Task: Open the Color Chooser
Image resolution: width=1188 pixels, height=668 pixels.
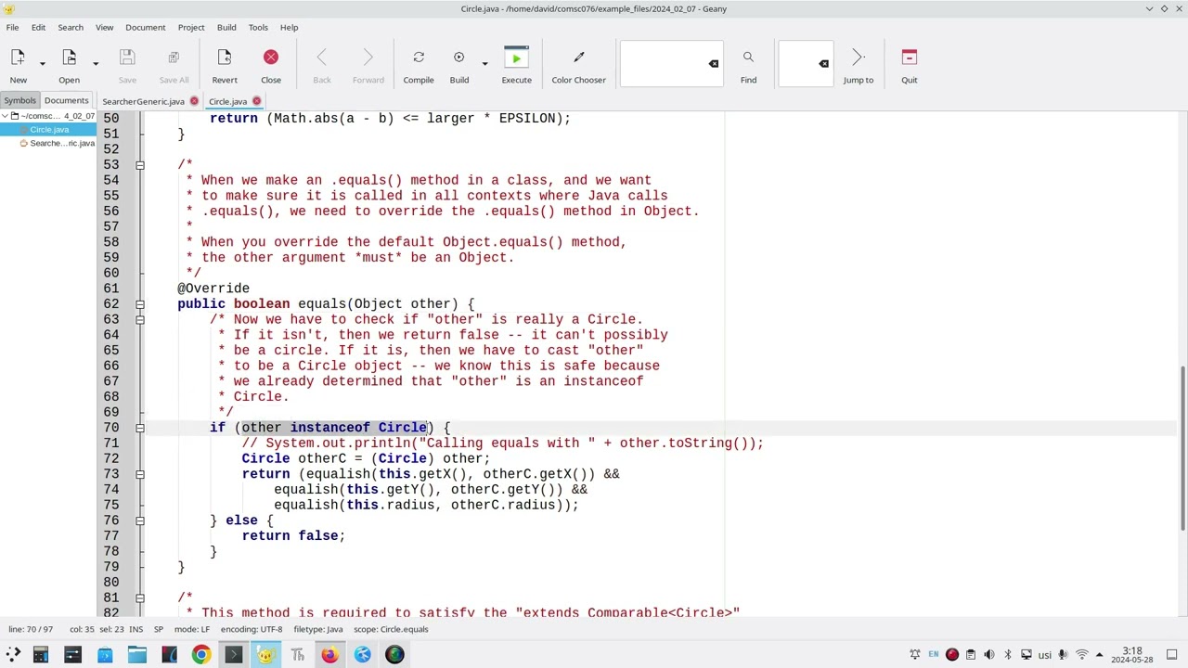Action: (578, 66)
